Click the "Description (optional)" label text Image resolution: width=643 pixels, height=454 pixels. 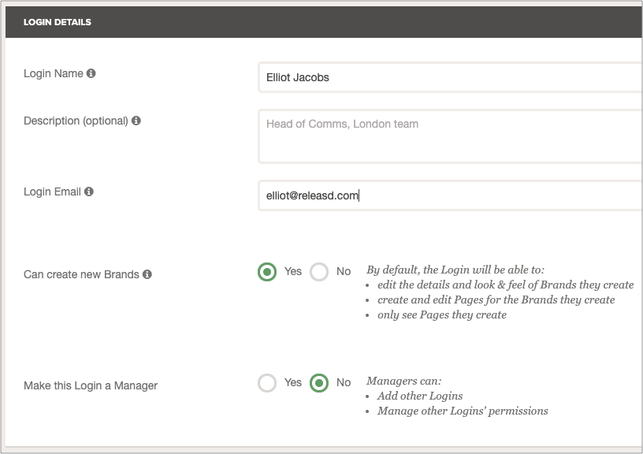pos(76,121)
